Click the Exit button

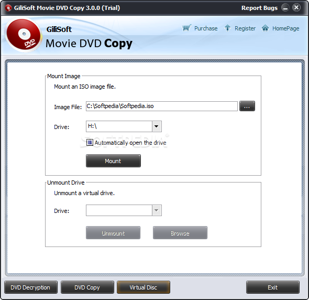point(273,287)
